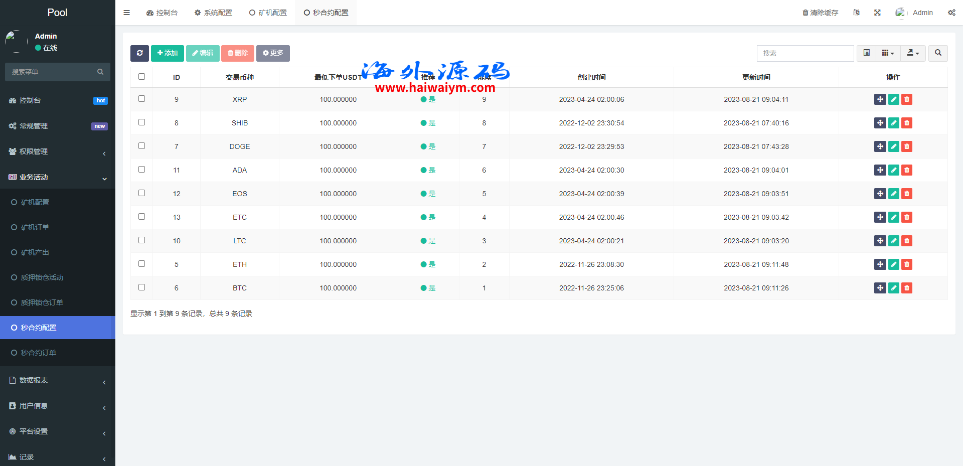Toggle the sidebar hamburger menu icon
Screen dimensions: 963x466
point(126,13)
